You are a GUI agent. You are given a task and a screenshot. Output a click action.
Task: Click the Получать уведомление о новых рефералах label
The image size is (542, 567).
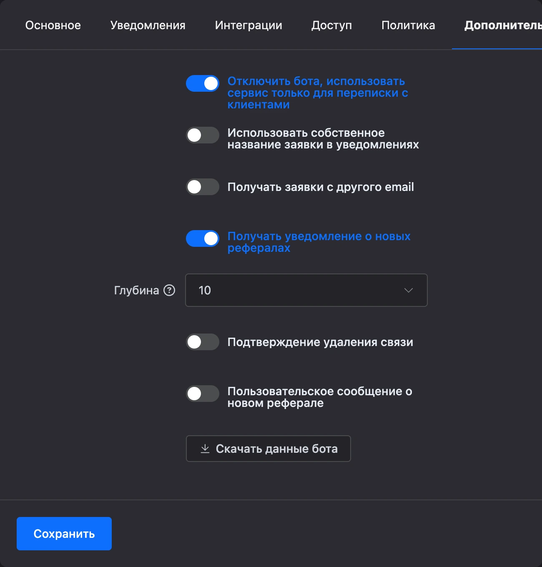pos(319,242)
